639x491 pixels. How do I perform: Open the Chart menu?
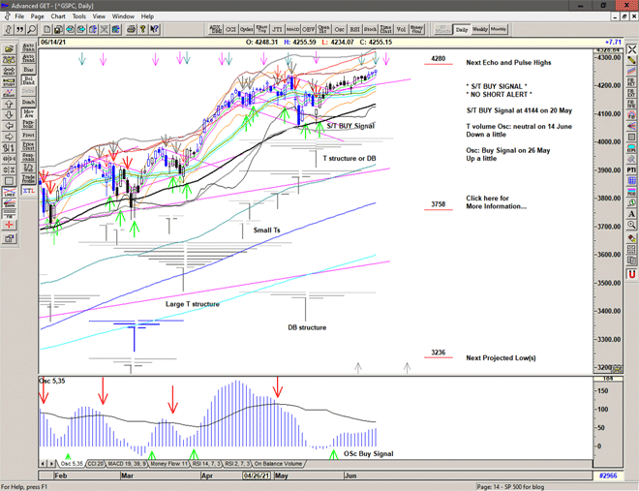click(58, 16)
